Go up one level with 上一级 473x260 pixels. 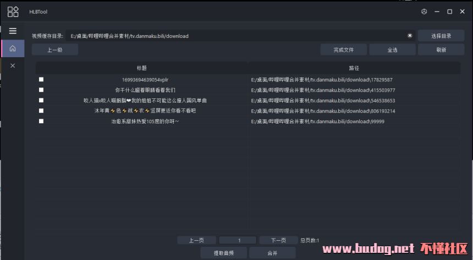(x=55, y=50)
